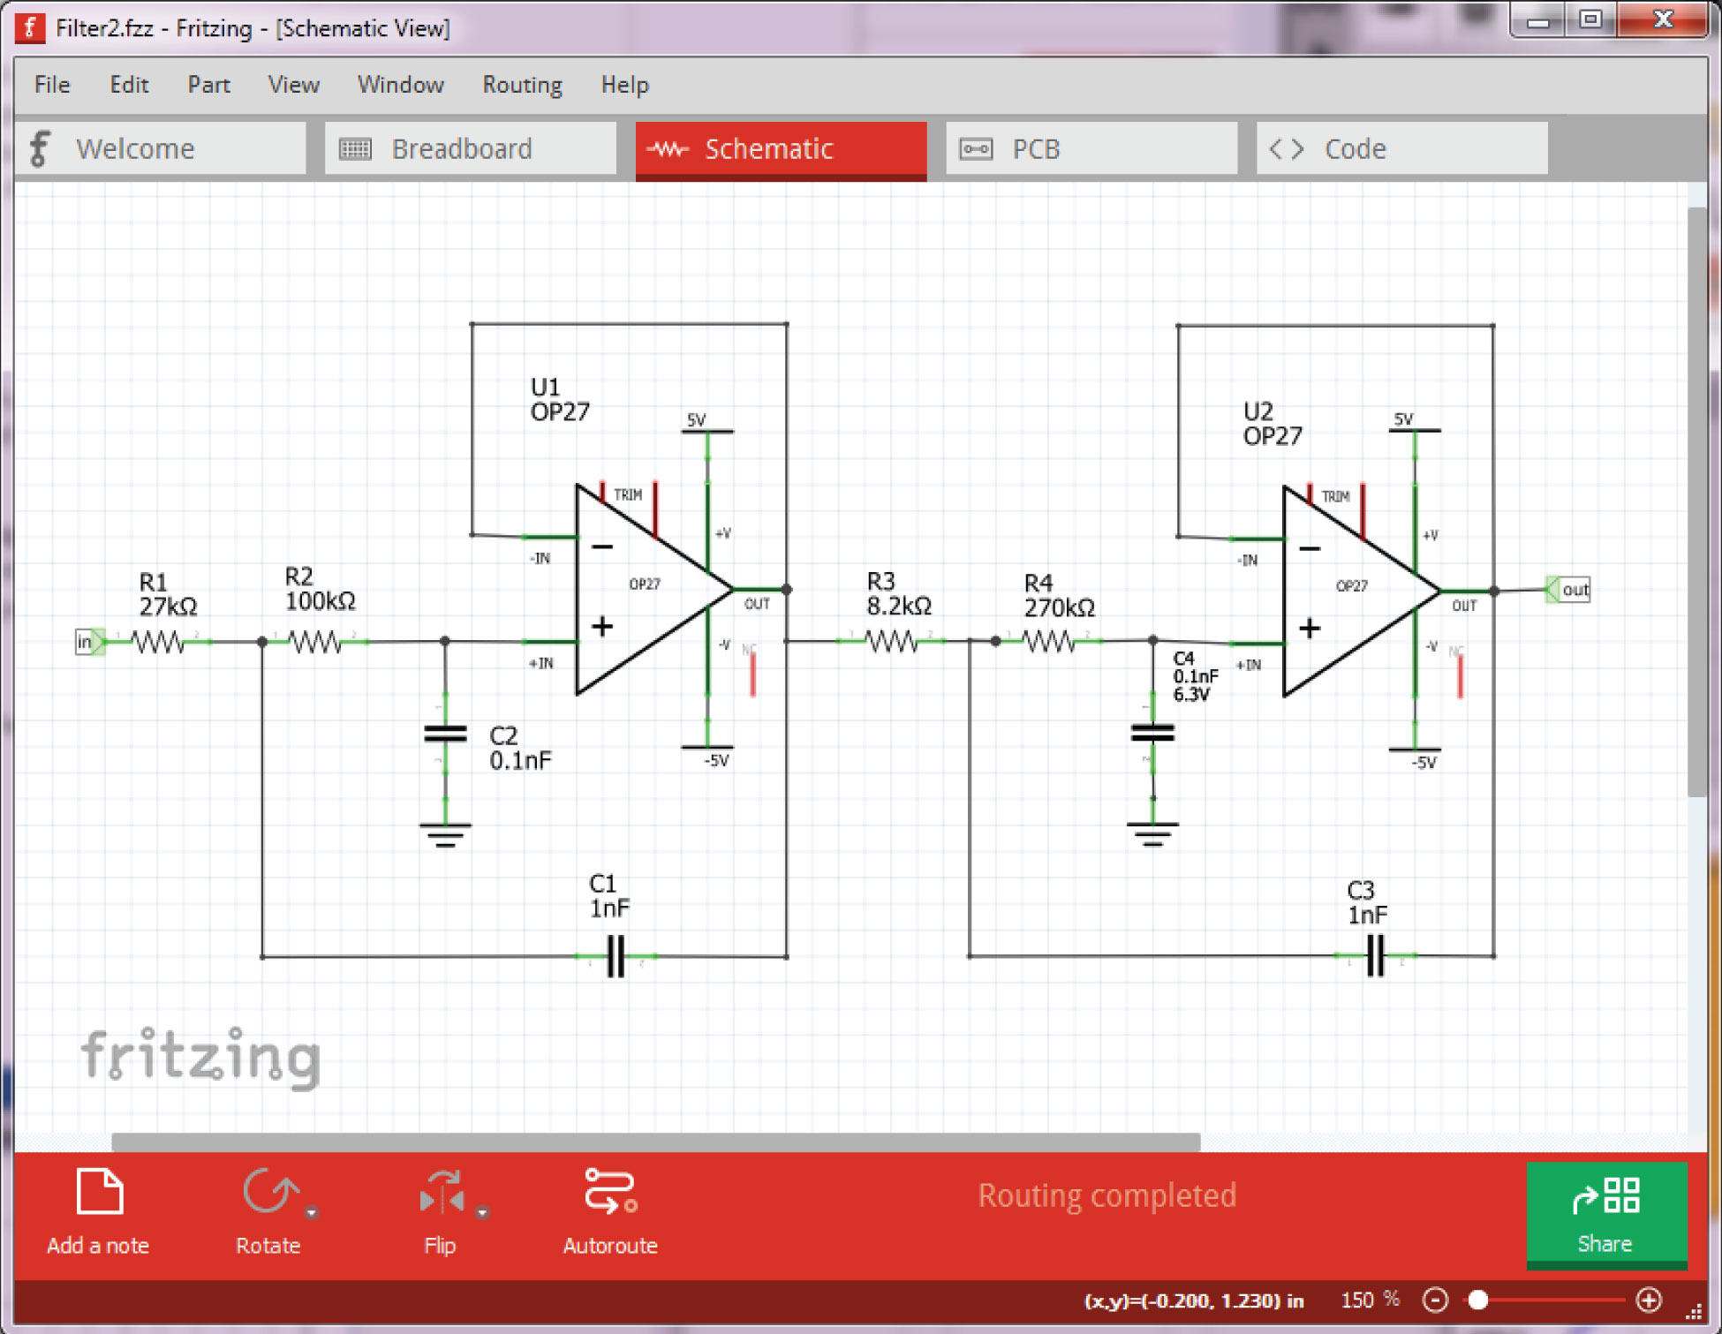The width and height of the screenshot is (1722, 1334).
Task: Open the Code view tab
Action: pos(1402,148)
